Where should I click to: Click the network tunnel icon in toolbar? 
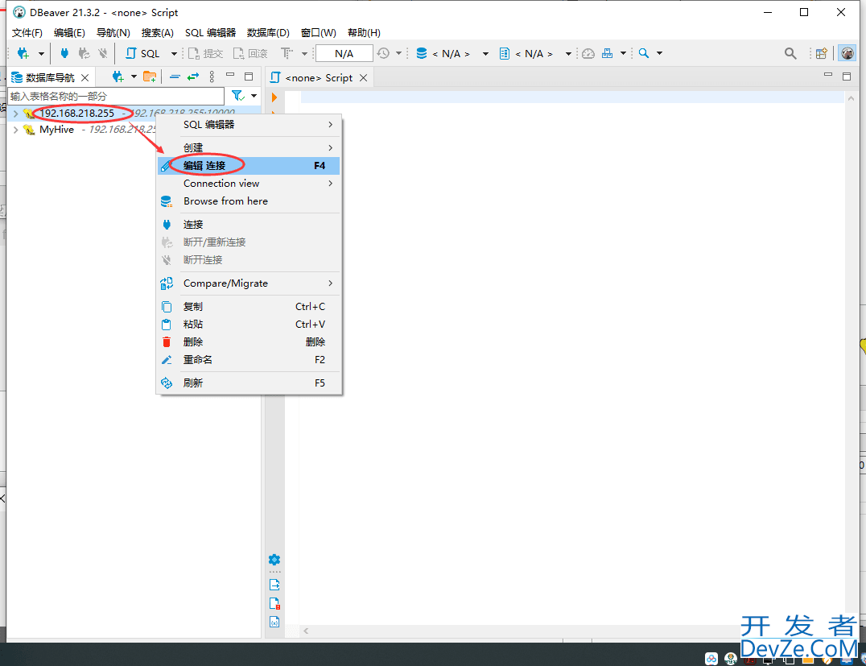click(607, 54)
